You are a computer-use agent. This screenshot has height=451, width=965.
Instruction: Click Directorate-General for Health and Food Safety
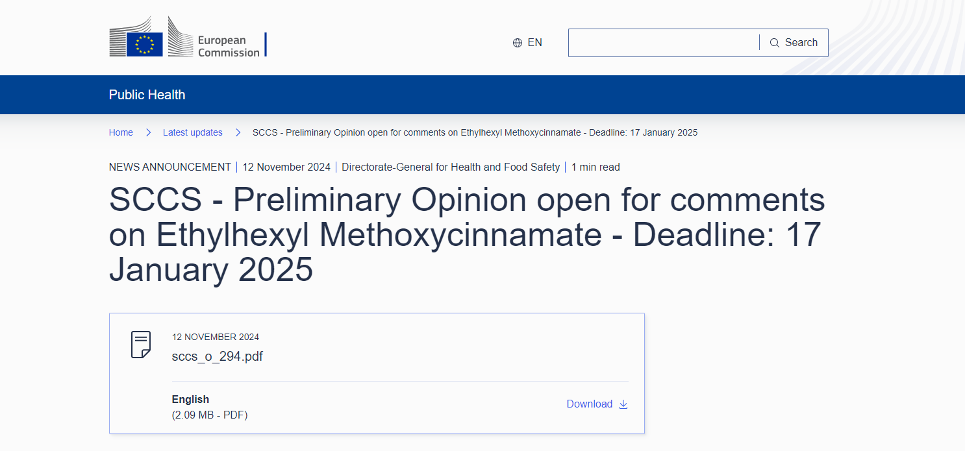pos(450,167)
